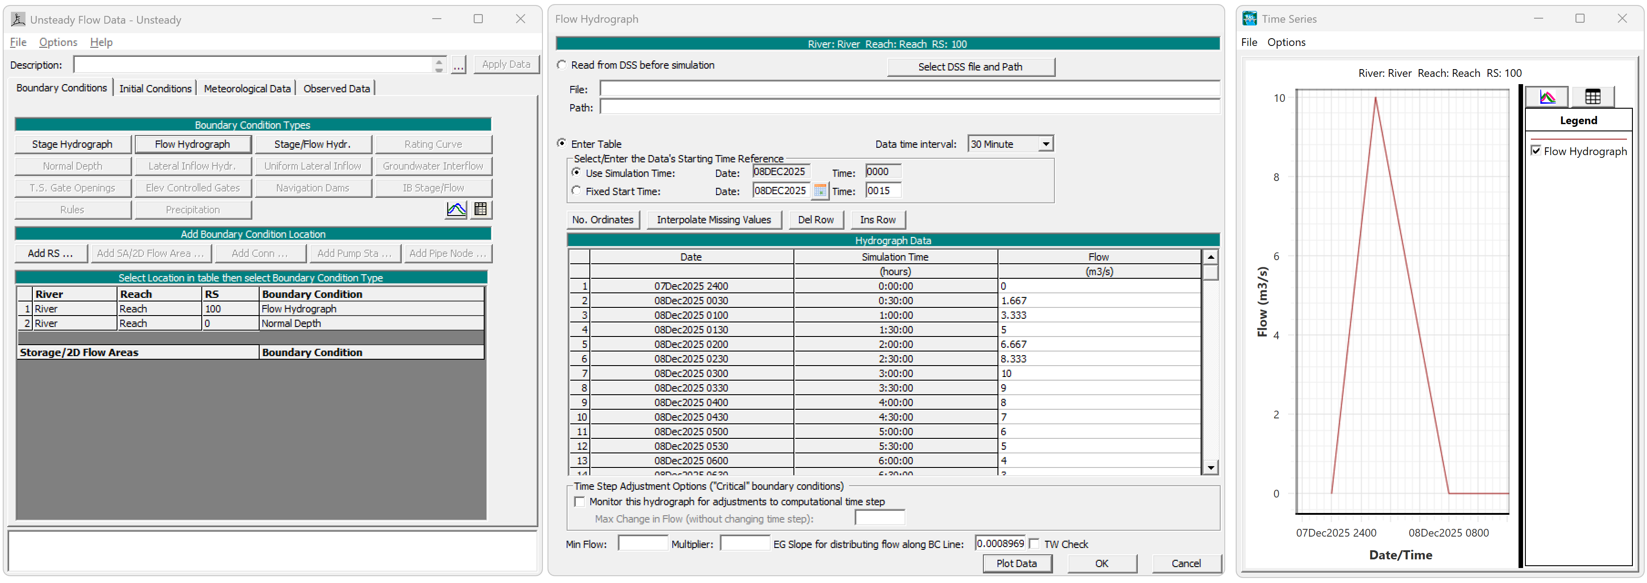The image size is (1647, 583).
Task: Switch to the Initial Conditions tab
Action: [155, 89]
